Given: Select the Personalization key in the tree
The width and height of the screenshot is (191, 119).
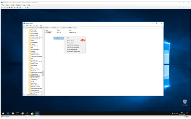Looking at the screenshot, I should pyautogui.click(x=35, y=90).
